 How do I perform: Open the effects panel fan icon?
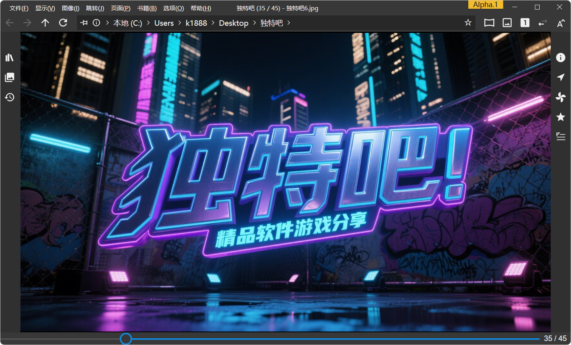(561, 97)
